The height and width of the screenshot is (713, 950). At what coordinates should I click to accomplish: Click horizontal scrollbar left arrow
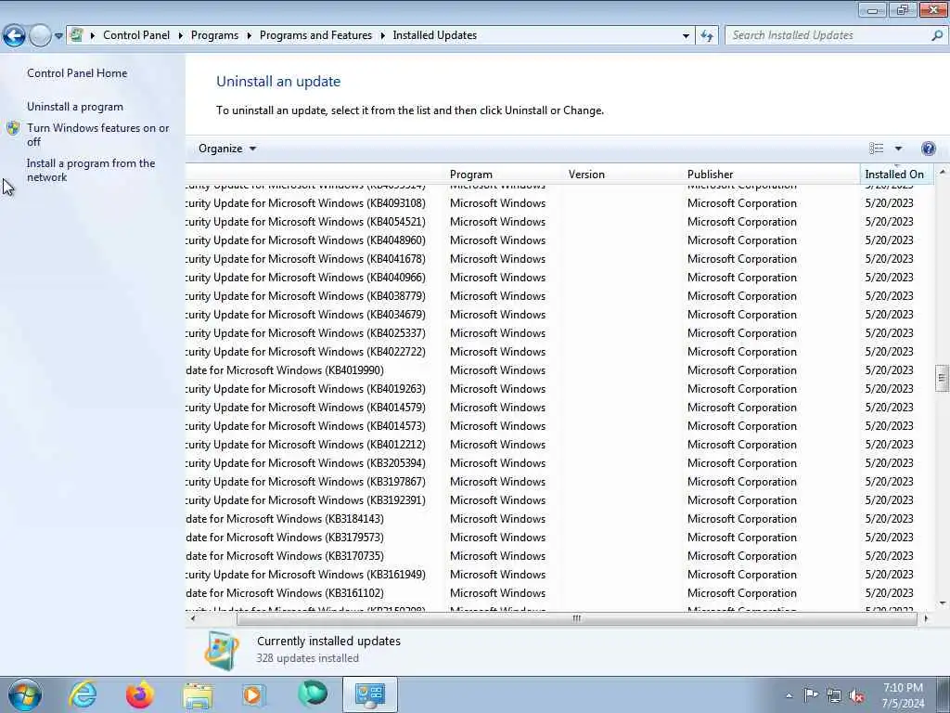pos(193,618)
